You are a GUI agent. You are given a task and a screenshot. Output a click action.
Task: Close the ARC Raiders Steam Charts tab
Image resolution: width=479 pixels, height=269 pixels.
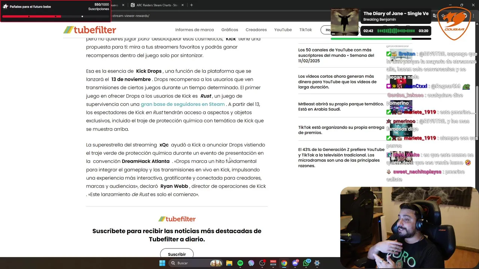(182, 5)
